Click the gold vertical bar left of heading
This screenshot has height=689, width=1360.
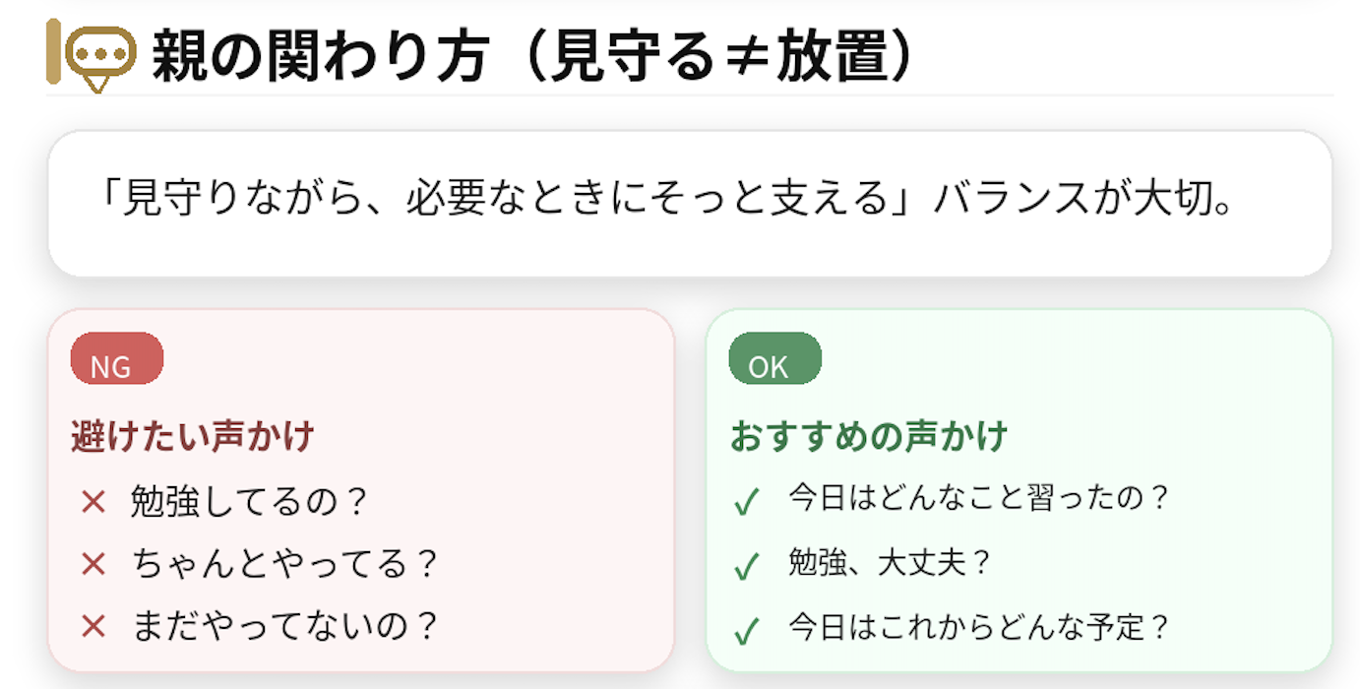[x=53, y=52]
